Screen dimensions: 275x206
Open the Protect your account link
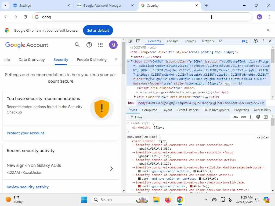tap(25, 133)
